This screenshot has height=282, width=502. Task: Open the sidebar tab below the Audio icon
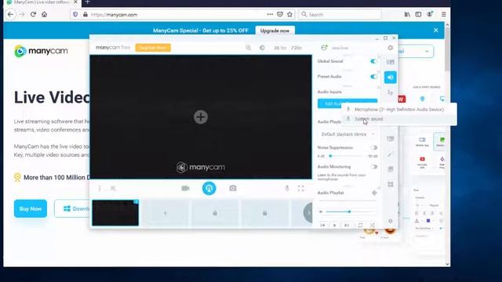tap(391, 92)
